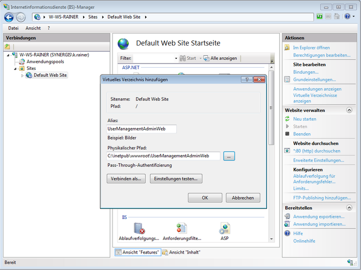This screenshot has height=270, width=361.
Task: Click the Neu starten green restart icon
Action: (288, 119)
